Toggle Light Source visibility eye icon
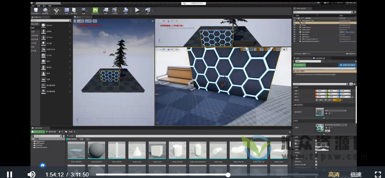The width and height of the screenshot is (385, 178). [x=295, y=27]
